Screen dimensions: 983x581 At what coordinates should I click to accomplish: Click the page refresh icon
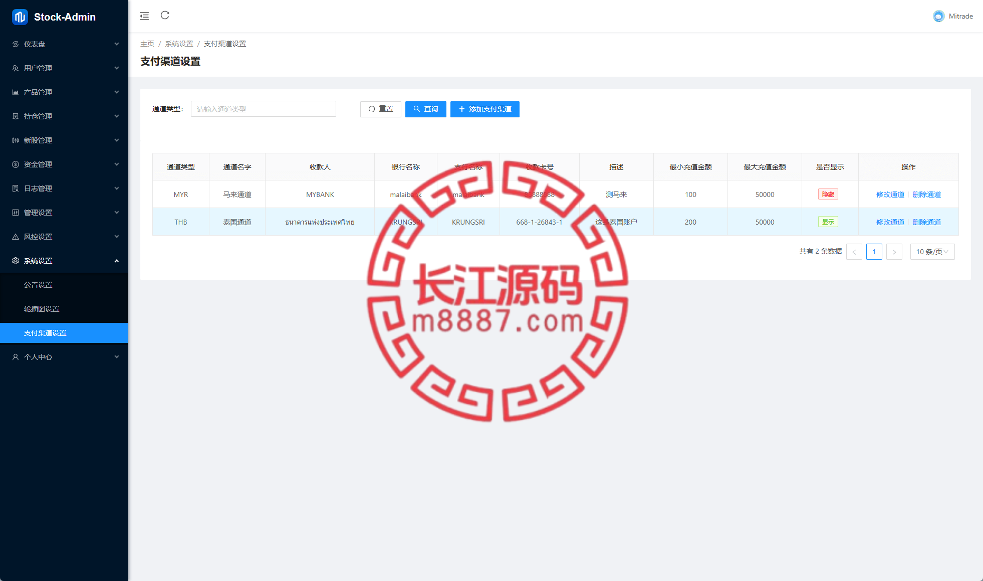165,16
